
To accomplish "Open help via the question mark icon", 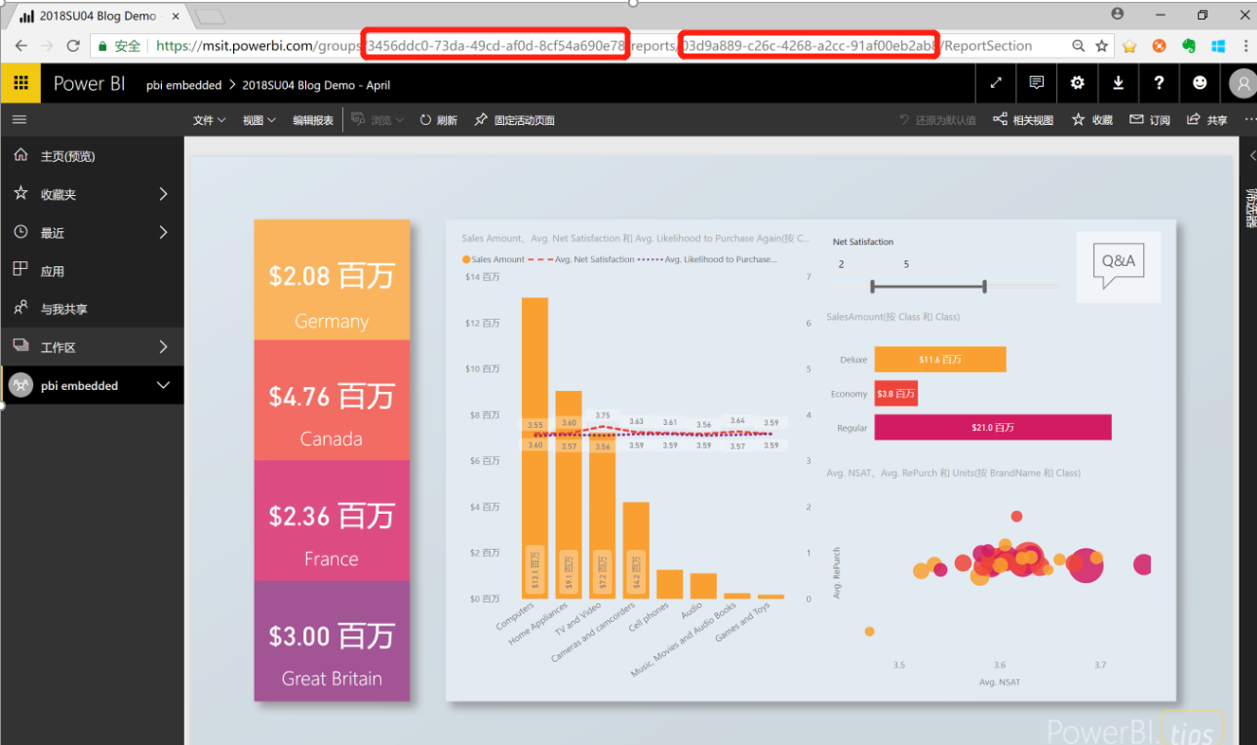I will (x=1158, y=83).
